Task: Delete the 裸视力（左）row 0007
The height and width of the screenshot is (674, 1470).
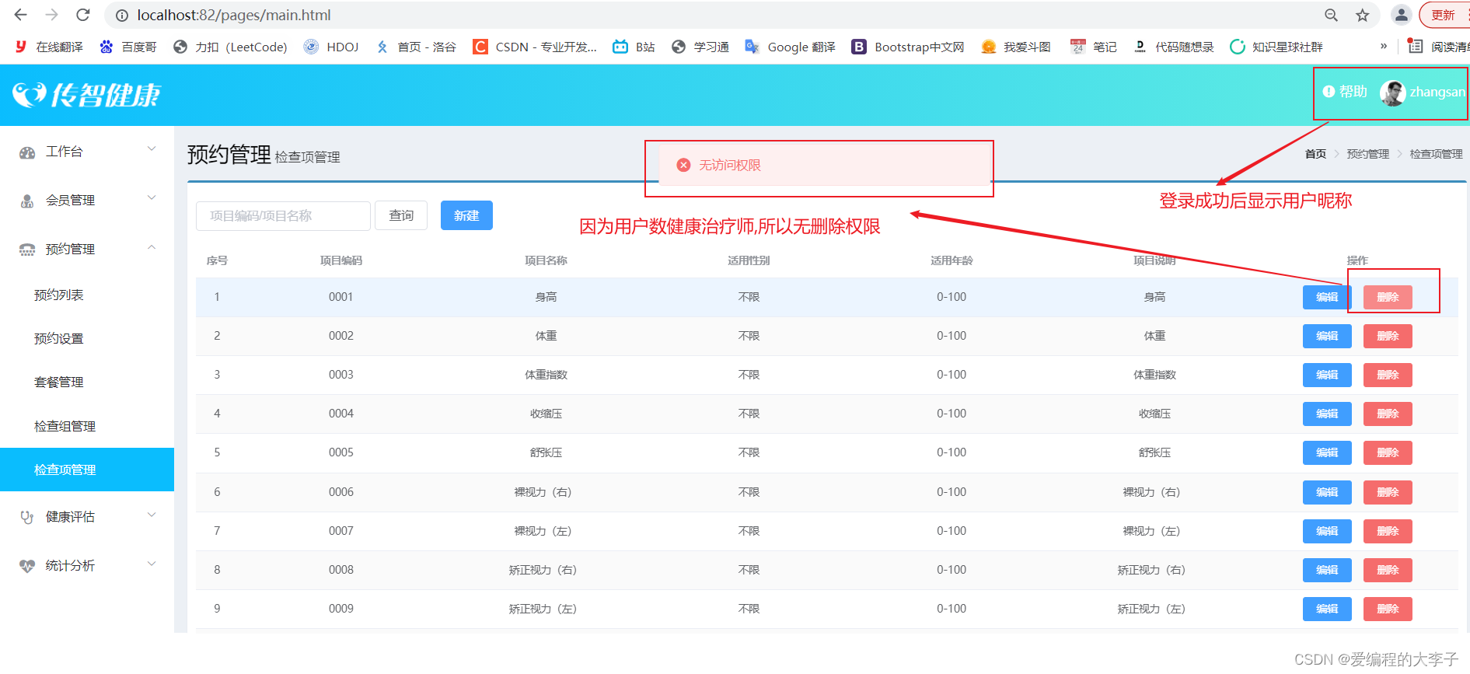Action: coord(1388,531)
